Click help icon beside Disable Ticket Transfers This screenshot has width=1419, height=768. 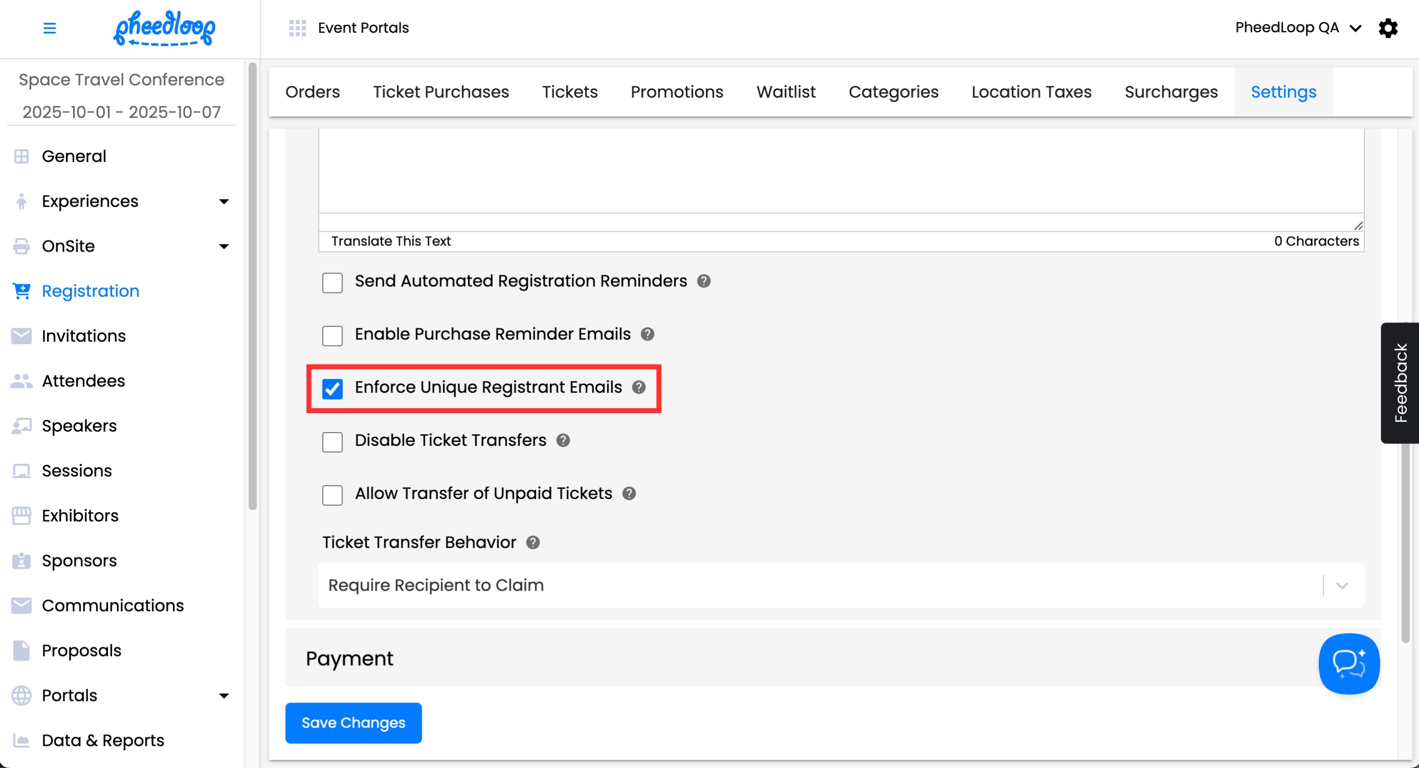(563, 441)
